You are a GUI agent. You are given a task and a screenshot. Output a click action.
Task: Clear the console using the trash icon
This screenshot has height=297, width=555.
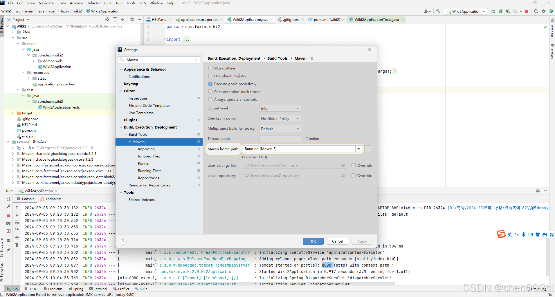(17, 245)
